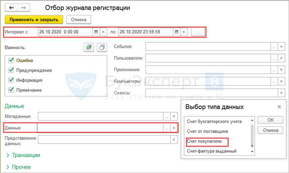Click the top Отмена button
Viewport: 289px width, 173px height.
pyautogui.click(x=79, y=20)
